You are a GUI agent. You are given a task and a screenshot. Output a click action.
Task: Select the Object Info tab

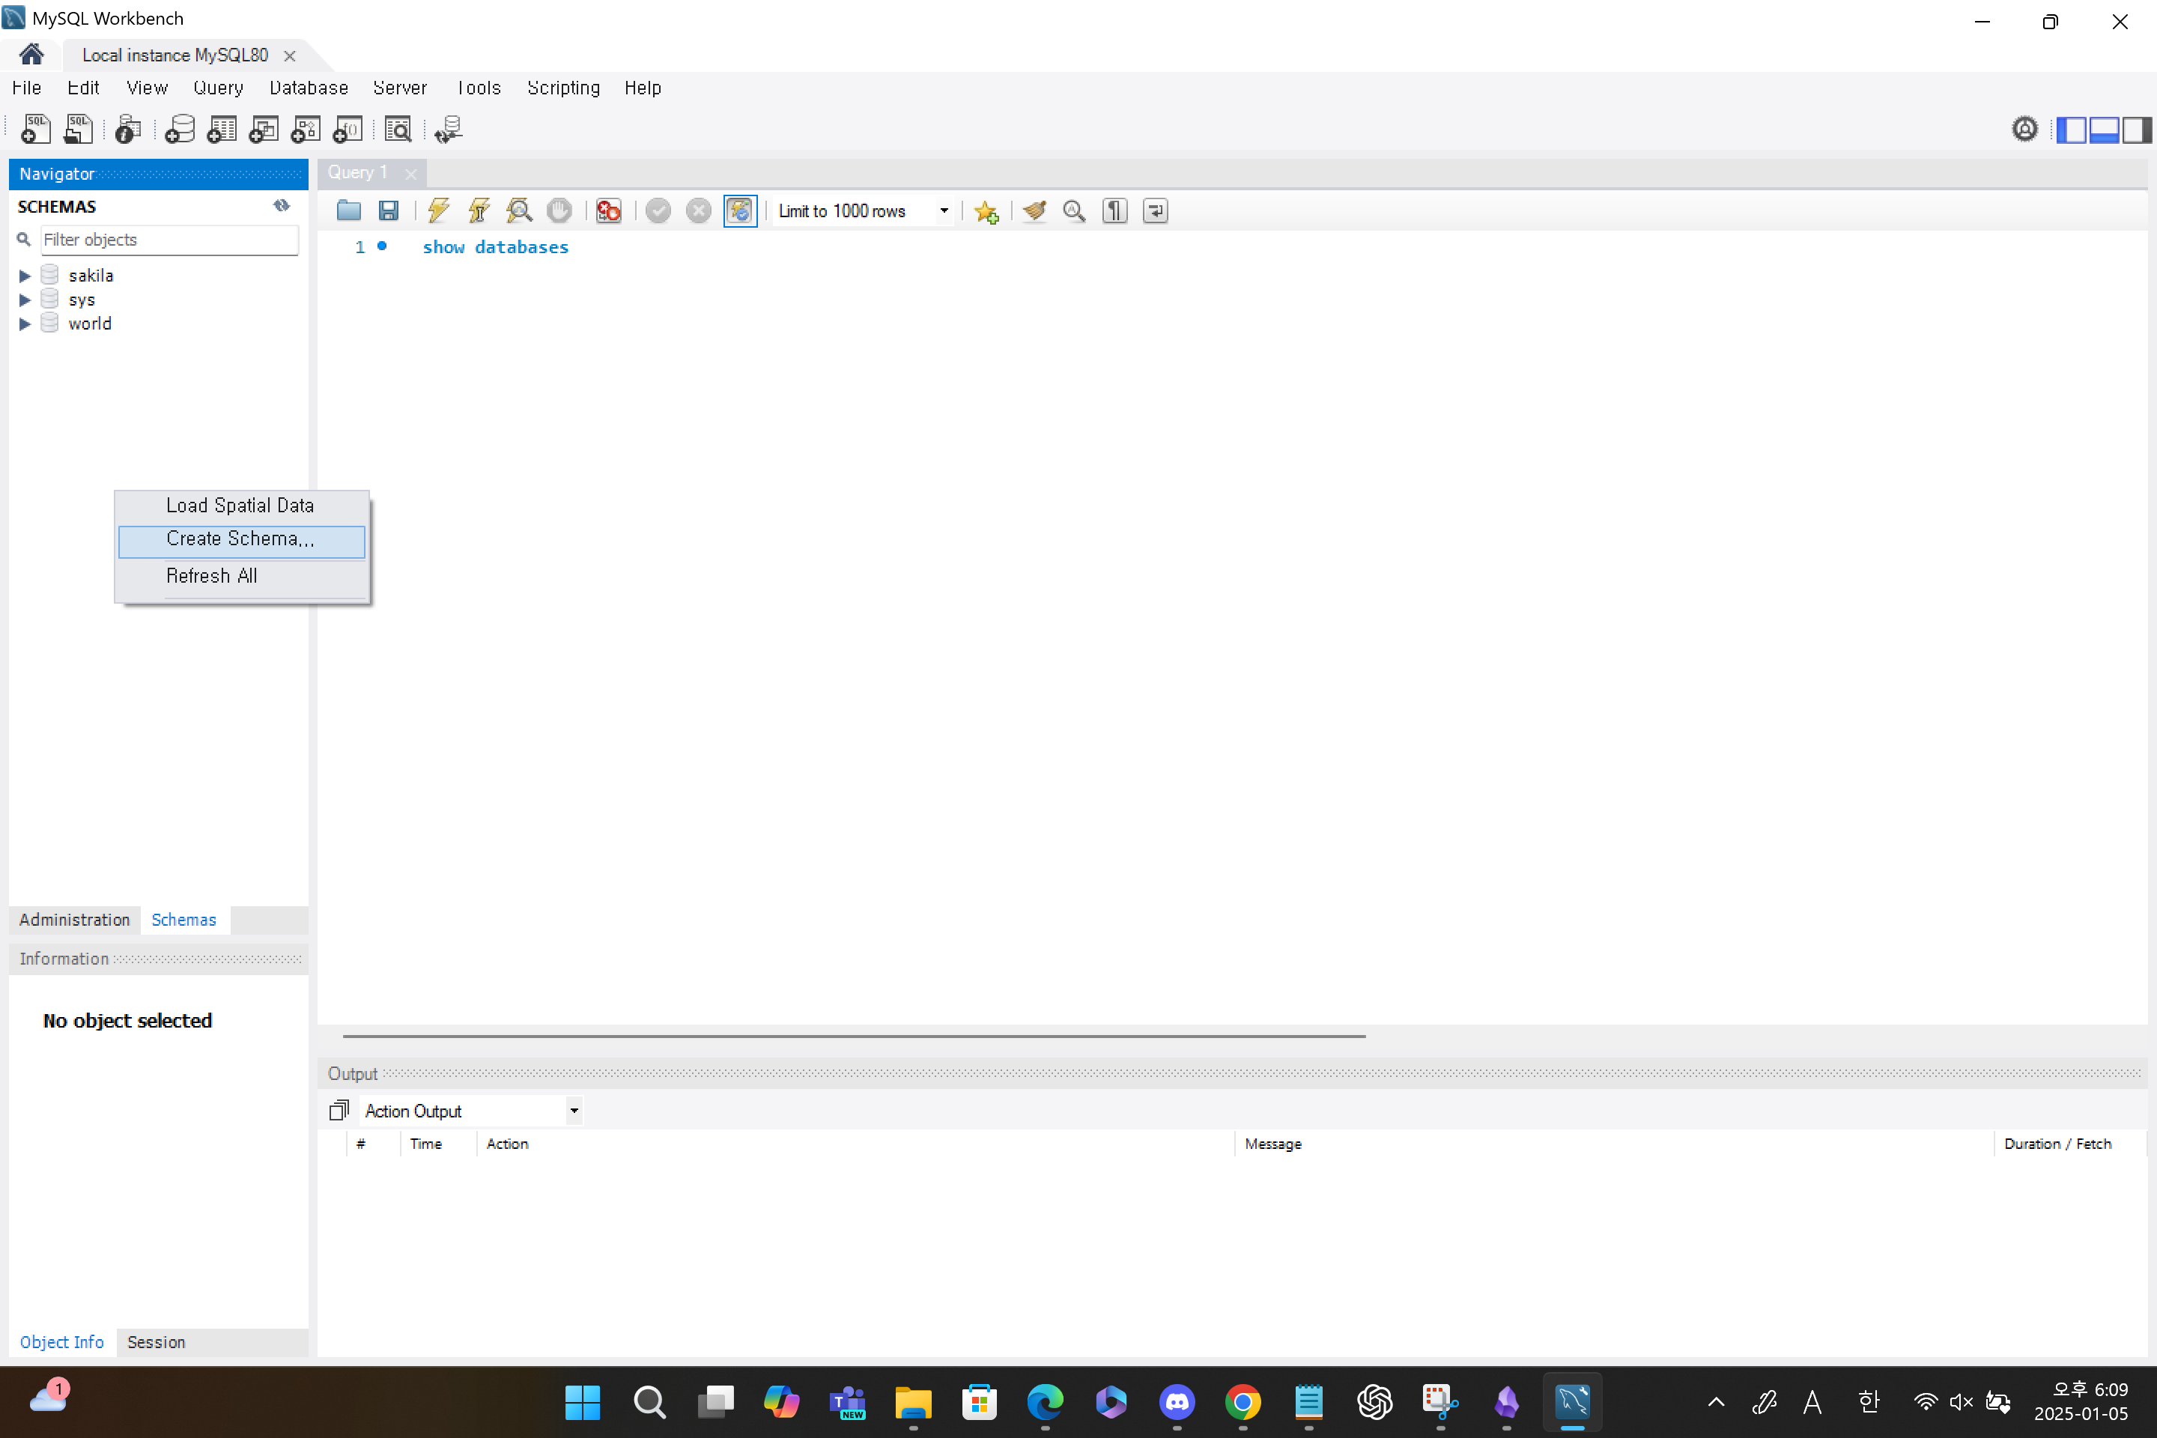pos(61,1341)
